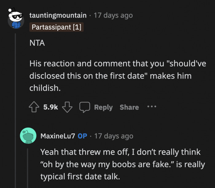
Task: Open MaxineLu7 username link
Action: [57, 136]
